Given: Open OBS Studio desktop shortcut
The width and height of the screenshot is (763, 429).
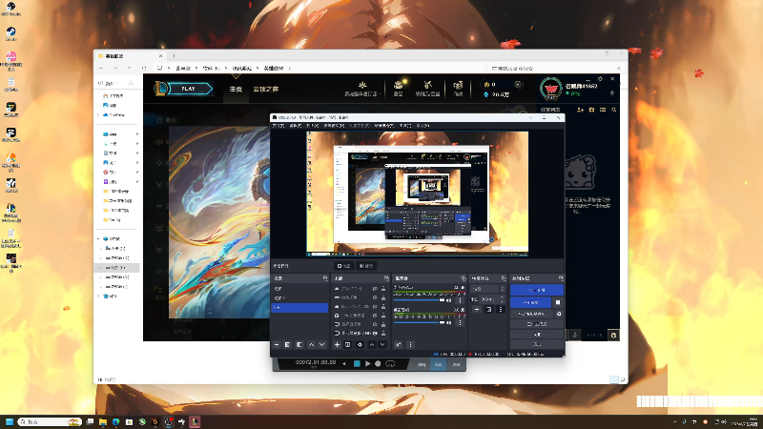Looking at the screenshot, I should [10, 9].
